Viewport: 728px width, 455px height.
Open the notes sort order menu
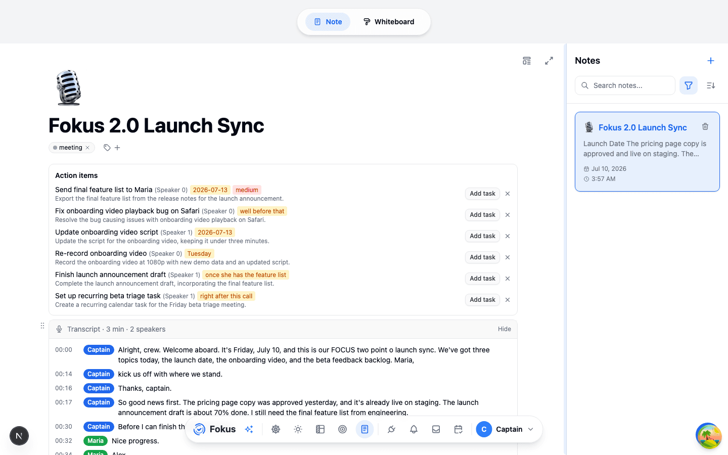(x=711, y=85)
